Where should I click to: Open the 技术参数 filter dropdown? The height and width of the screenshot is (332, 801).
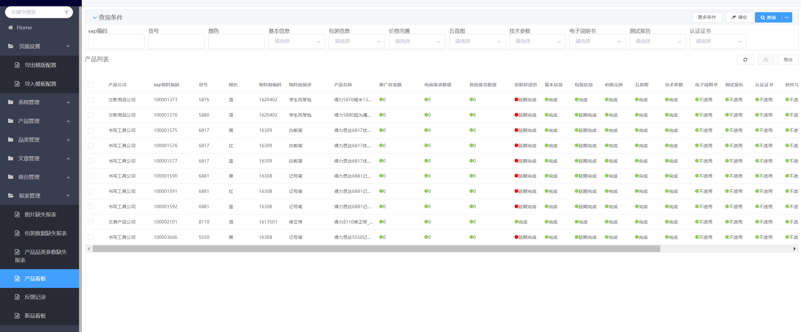click(537, 41)
